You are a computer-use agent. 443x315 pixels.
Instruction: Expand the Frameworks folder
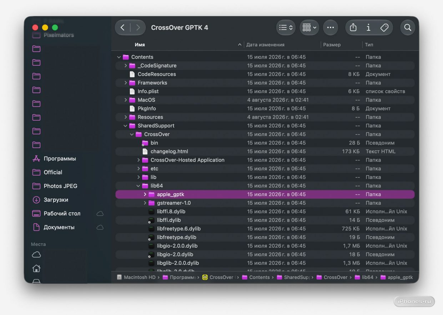[126, 83]
